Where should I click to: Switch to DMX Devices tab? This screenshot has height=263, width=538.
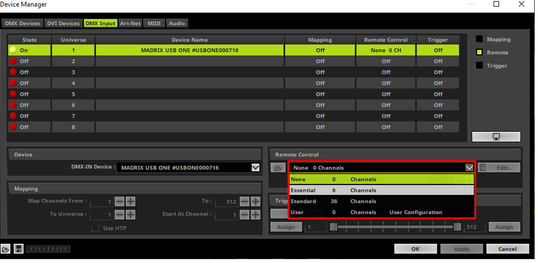[22, 24]
